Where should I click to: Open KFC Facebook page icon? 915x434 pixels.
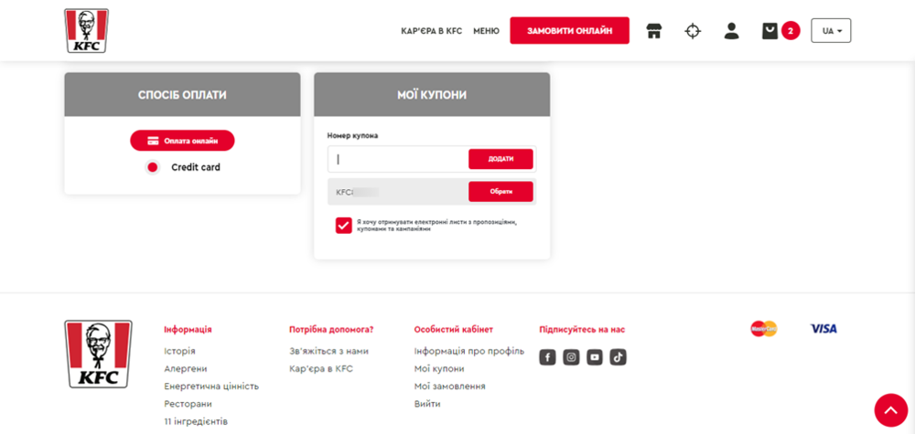point(547,357)
